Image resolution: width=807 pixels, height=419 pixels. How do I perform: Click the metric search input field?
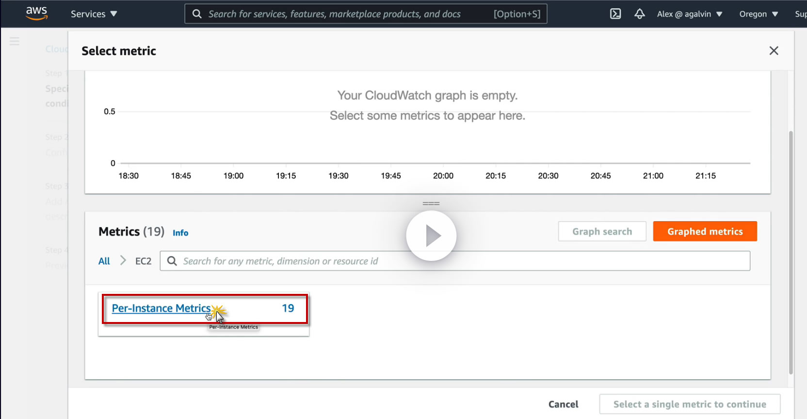[x=461, y=261]
